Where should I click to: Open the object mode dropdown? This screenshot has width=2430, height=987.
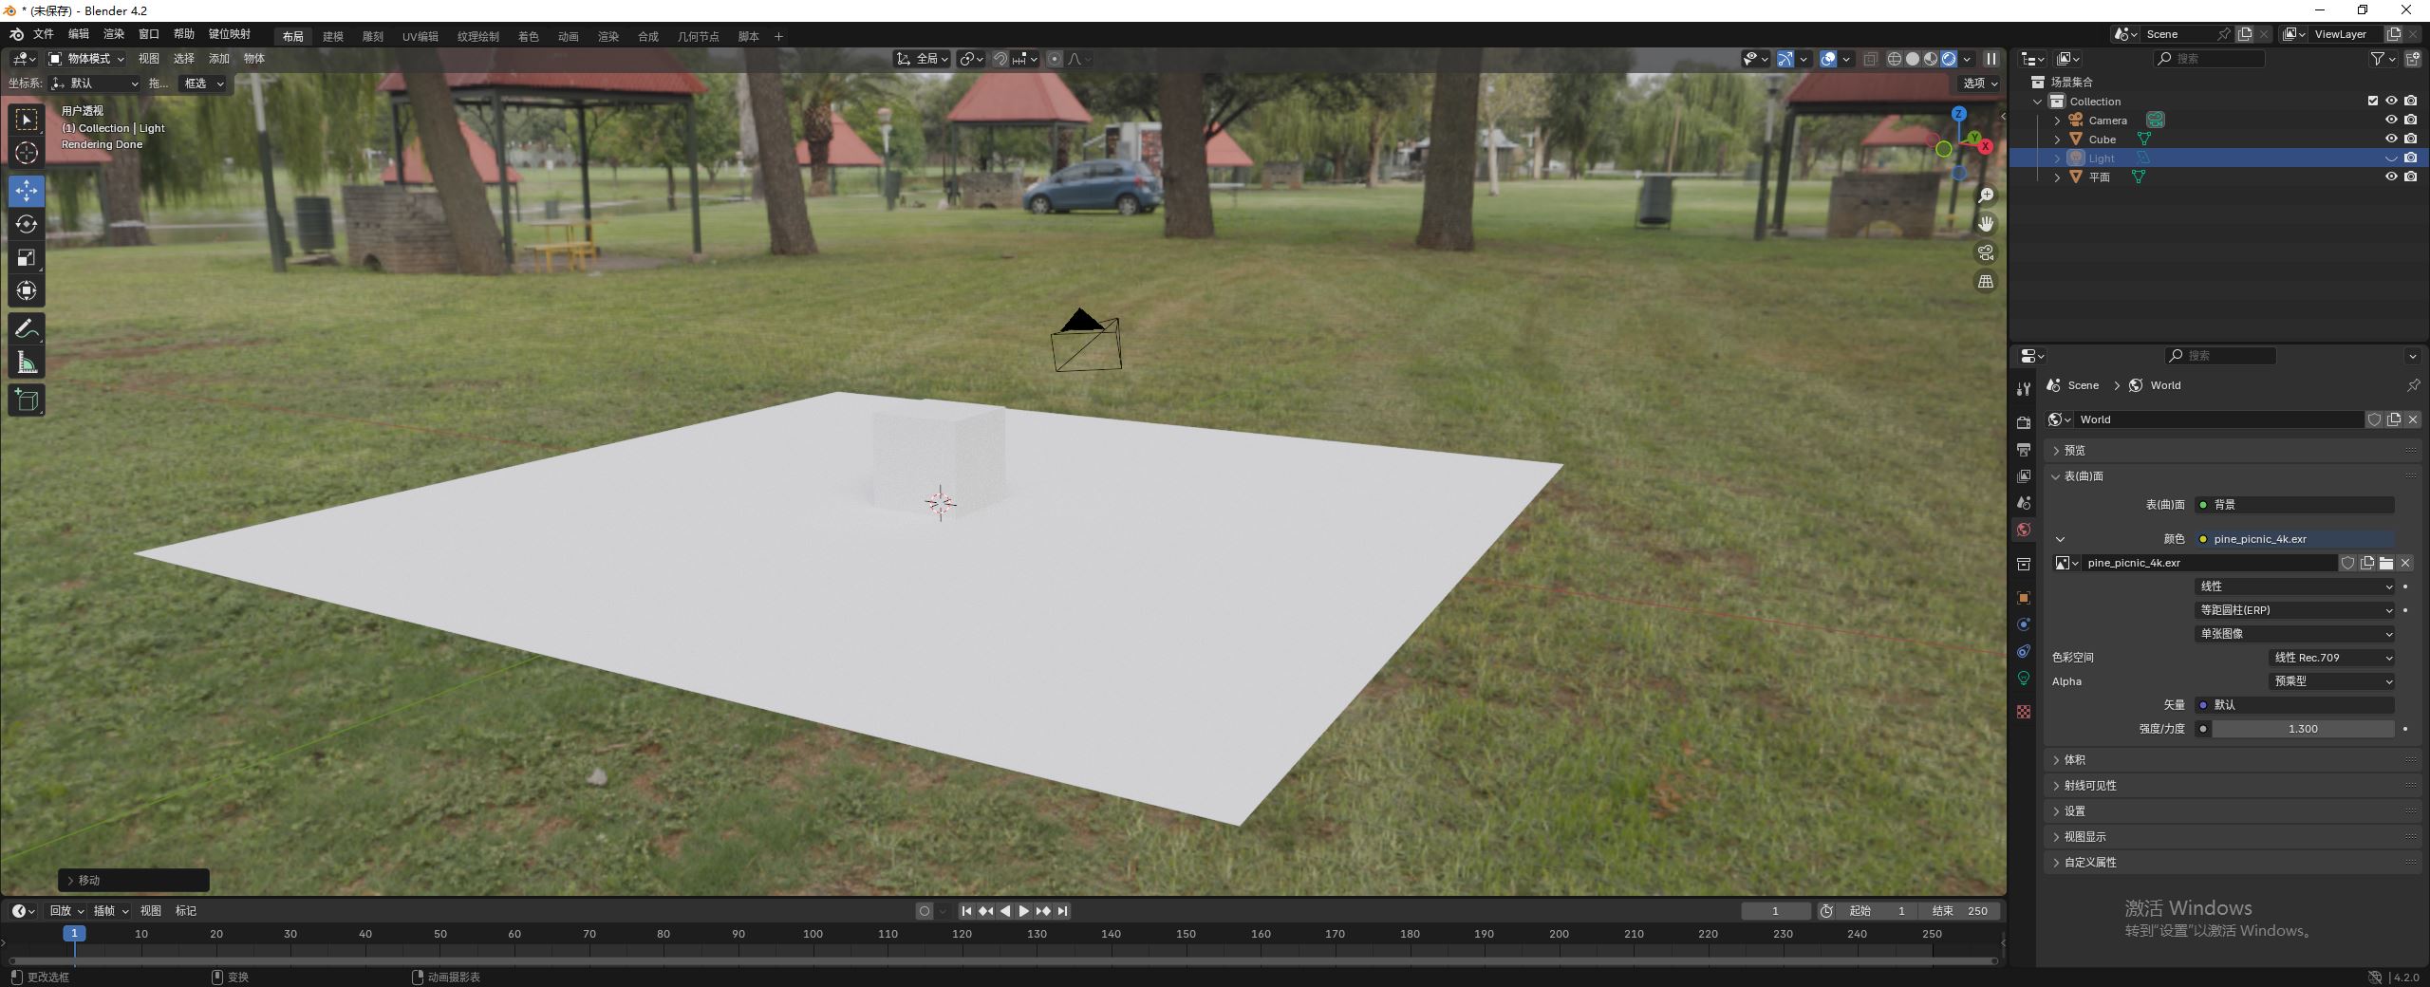[87, 59]
